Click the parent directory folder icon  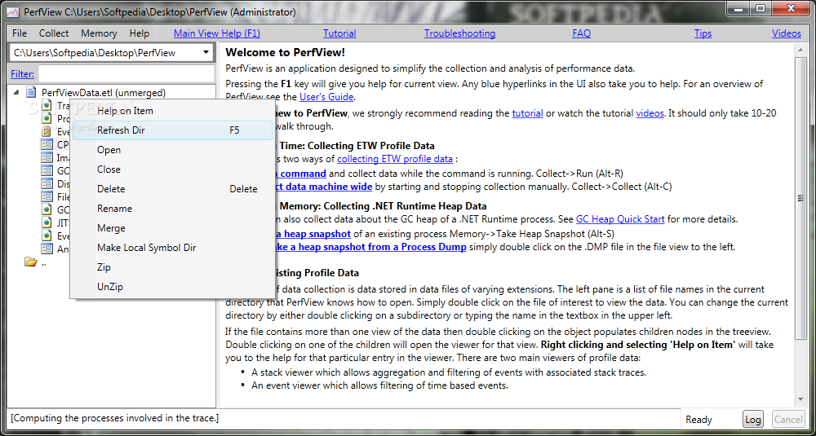pyautogui.click(x=31, y=262)
